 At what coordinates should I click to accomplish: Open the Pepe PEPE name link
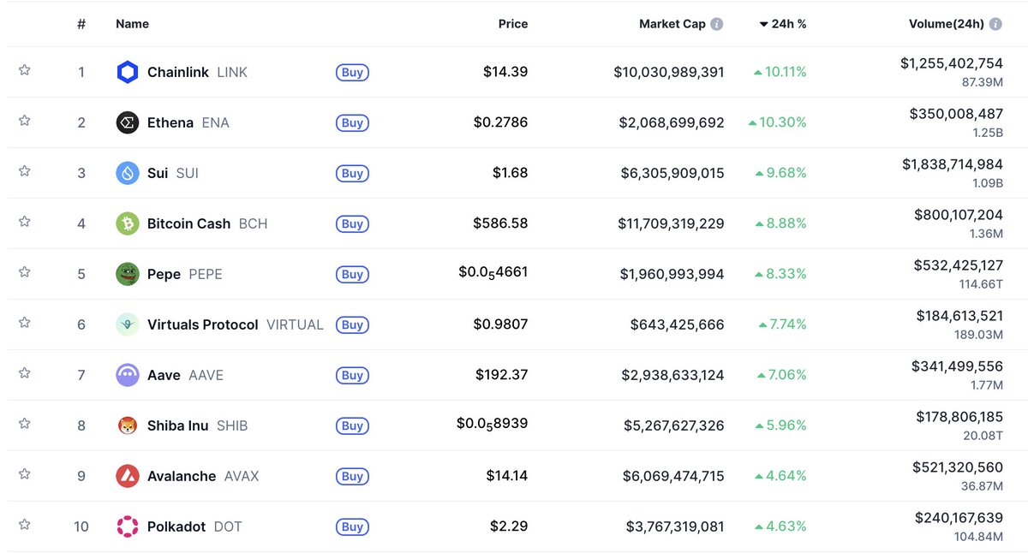(x=185, y=275)
